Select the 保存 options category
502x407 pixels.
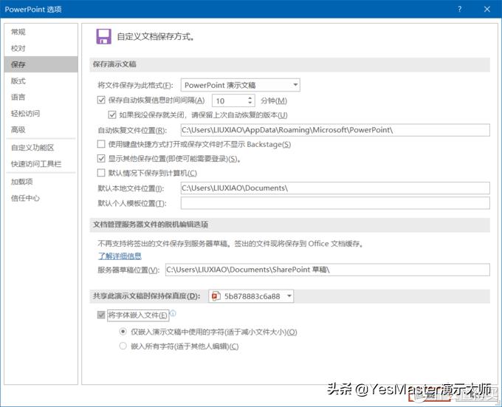click(x=41, y=64)
